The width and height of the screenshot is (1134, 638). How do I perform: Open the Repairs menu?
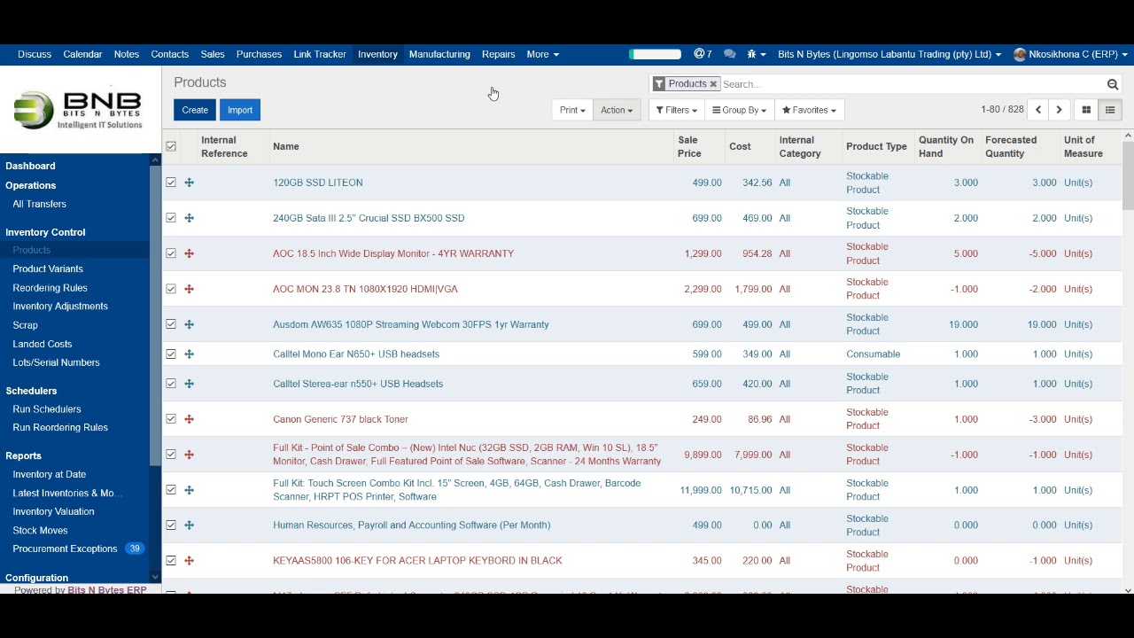[x=498, y=54]
